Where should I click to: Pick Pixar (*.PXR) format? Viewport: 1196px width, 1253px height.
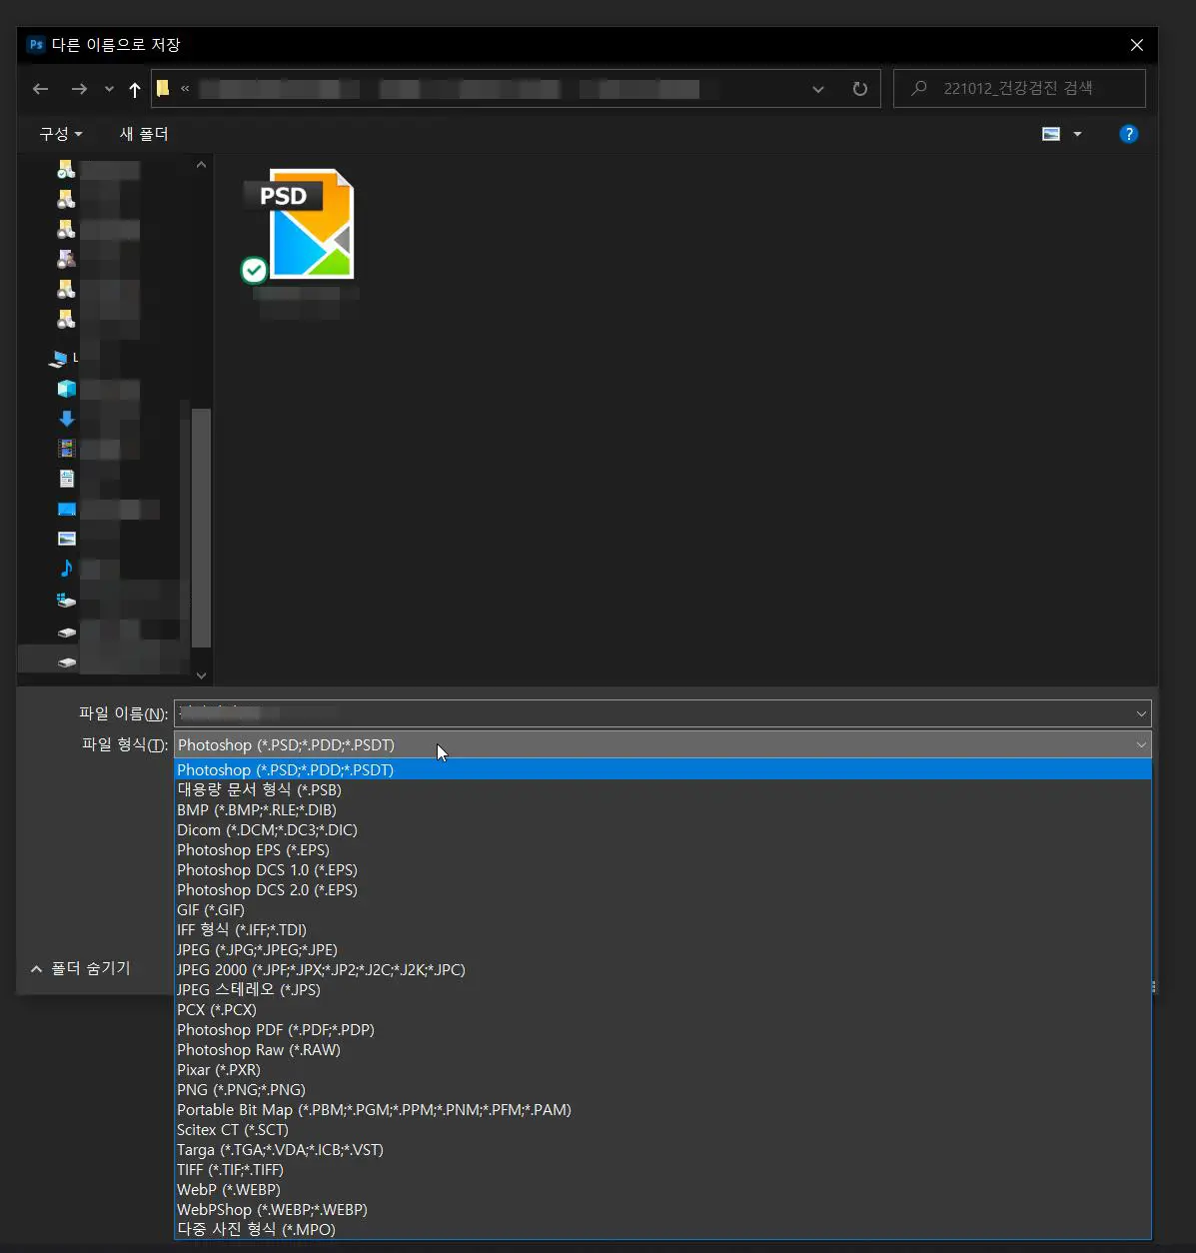click(x=662, y=1069)
